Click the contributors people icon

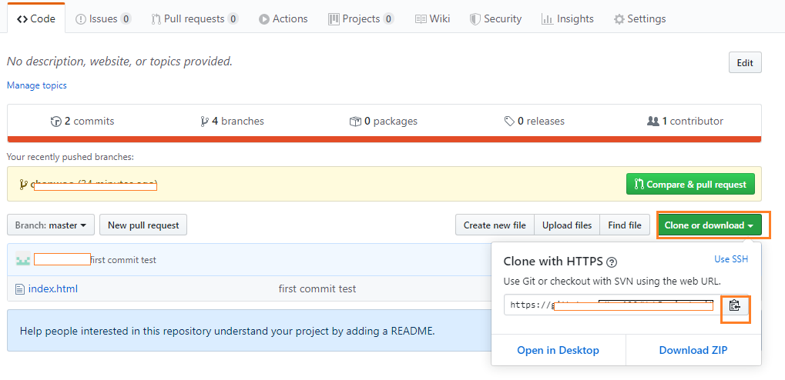pyautogui.click(x=652, y=121)
